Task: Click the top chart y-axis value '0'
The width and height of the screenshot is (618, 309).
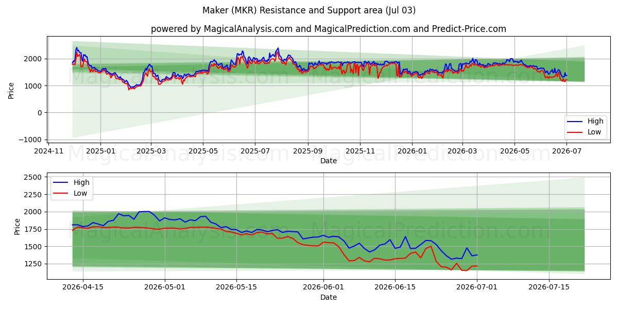Action: coord(41,113)
